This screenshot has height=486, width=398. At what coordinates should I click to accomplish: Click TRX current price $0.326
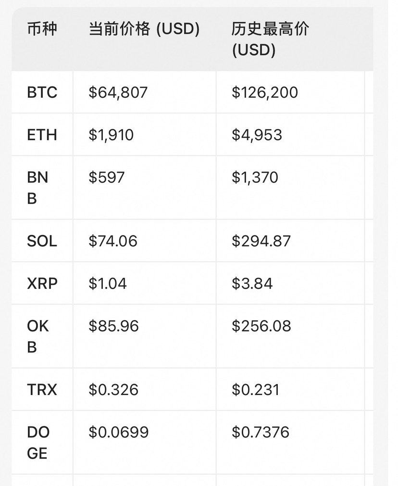(113, 390)
